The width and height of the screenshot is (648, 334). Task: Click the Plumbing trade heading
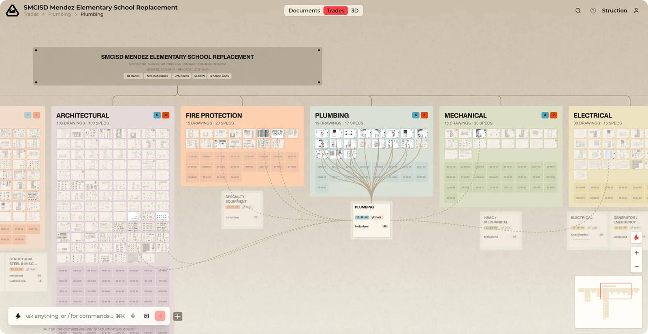pyautogui.click(x=332, y=116)
